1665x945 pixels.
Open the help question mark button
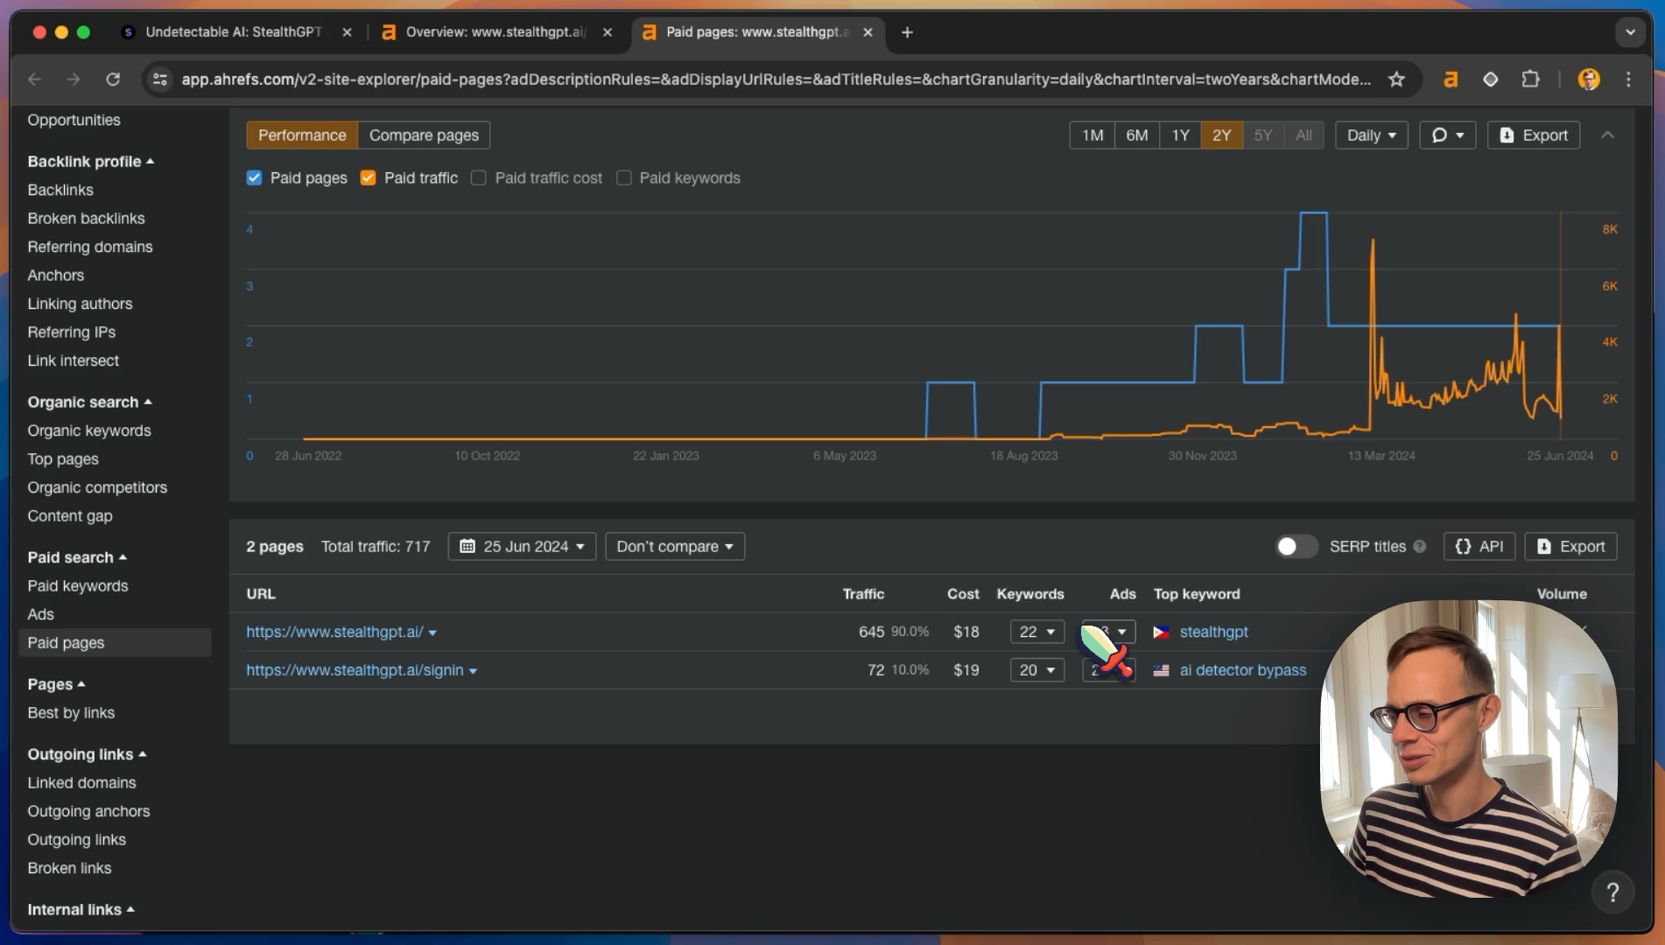click(1612, 892)
